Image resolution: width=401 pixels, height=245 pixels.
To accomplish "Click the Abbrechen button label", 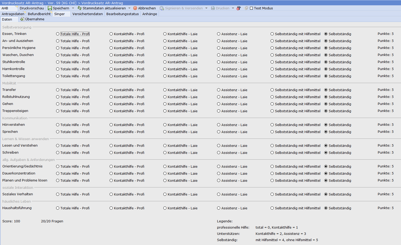I will [147, 8].
